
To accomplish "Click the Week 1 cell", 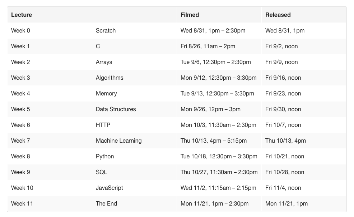I will [20, 46].
